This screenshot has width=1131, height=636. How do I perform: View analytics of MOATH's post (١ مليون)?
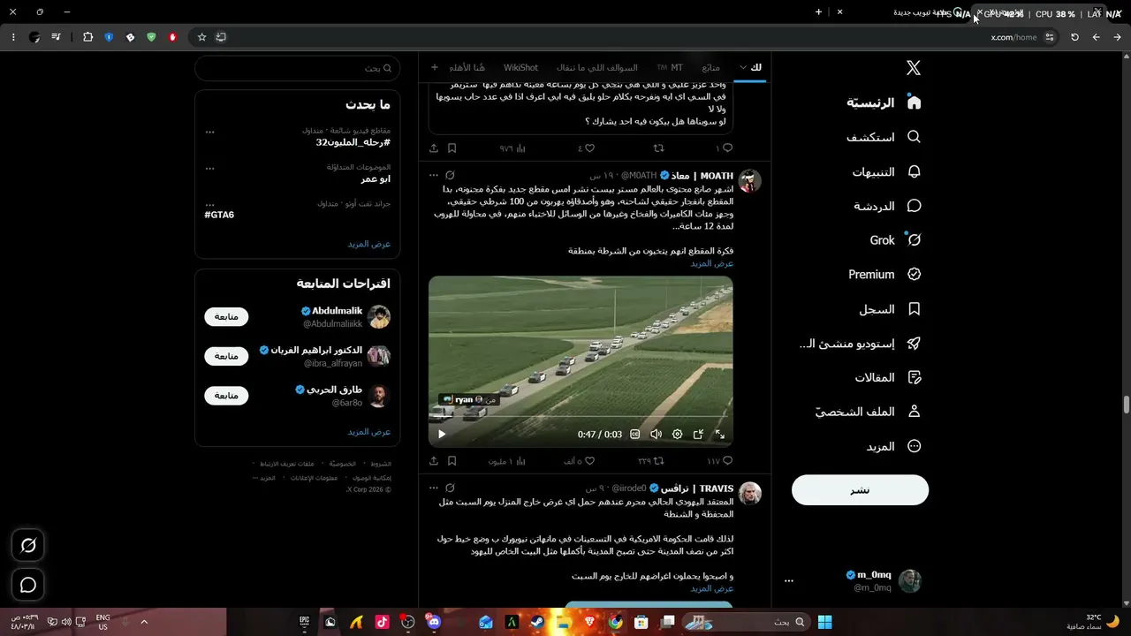point(507,460)
